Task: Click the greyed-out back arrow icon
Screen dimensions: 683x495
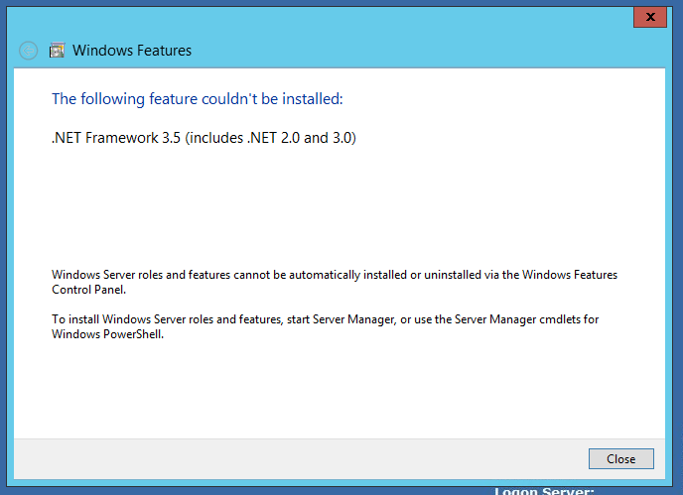Action: point(29,51)
